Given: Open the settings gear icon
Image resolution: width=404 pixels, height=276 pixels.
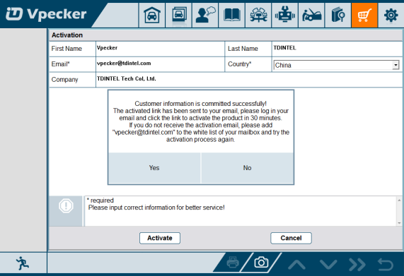Looking at the screenshot, I should [x=391, y=15].
